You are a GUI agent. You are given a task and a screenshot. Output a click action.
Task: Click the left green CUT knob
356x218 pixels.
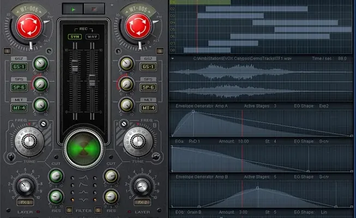click(55, 176)
